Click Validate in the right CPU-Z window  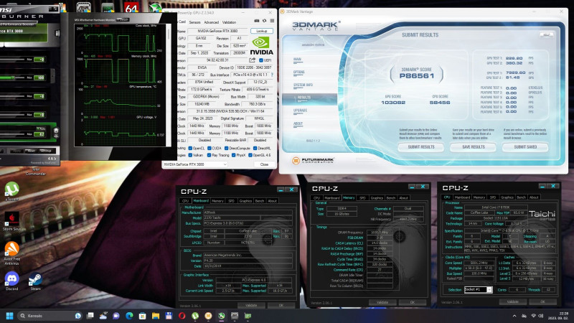point(512,301)
